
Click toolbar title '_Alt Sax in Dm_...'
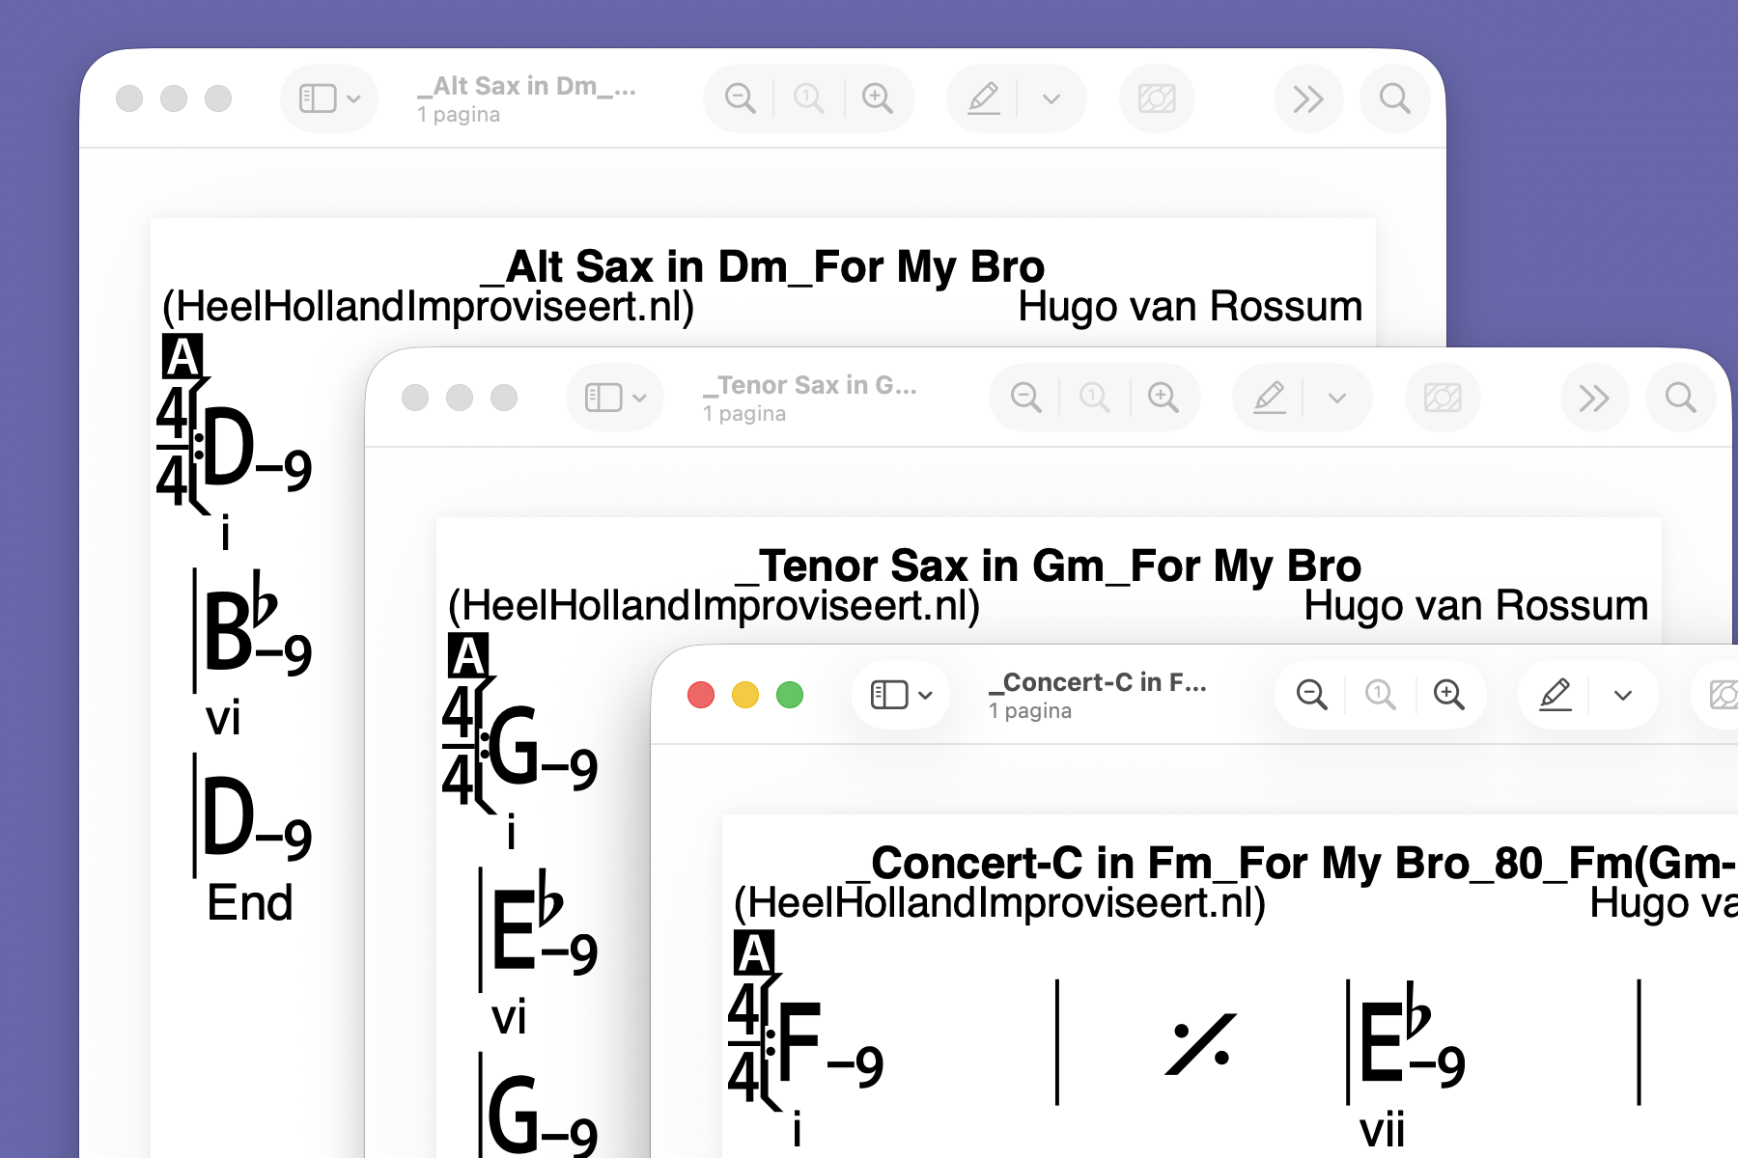527,87
